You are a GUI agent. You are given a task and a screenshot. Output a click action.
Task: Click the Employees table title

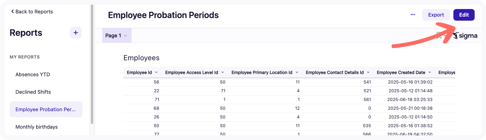142,58
